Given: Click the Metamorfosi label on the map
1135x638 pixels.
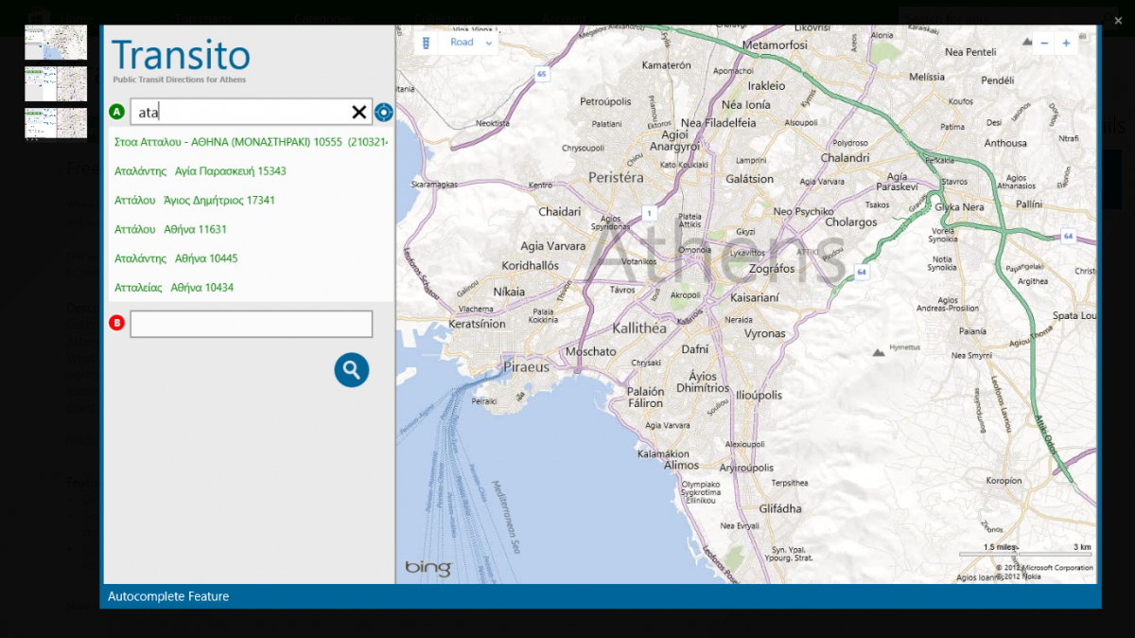Looking at the screenshot, I should click(x=775, y=44).
